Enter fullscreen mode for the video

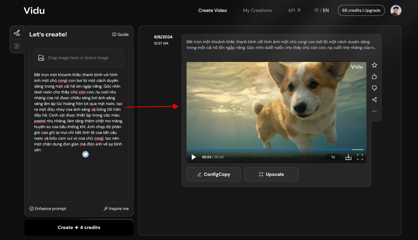pos(360,157)
